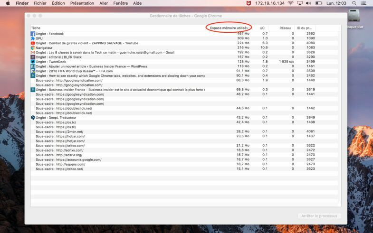This screenshot has width=373, height=233.
Task: Select the 'Business Insider France' tab row
Action: (x=184, y=90)
